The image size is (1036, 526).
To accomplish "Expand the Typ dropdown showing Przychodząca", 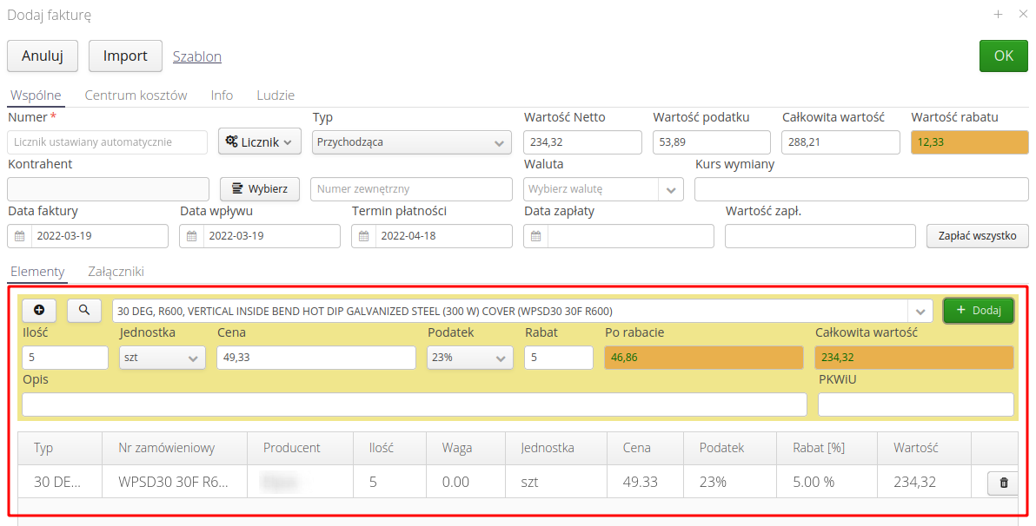I will point(412,142).
